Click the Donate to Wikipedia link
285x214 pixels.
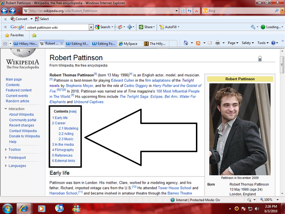tap(24, 136)
